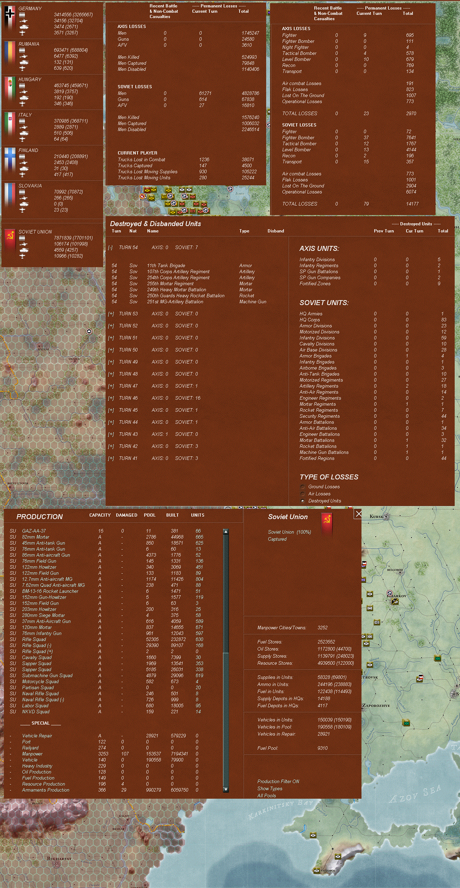Toggle the Production Filter ON option
The width and height of the screenshot is (460, 888).
point(278,781)
